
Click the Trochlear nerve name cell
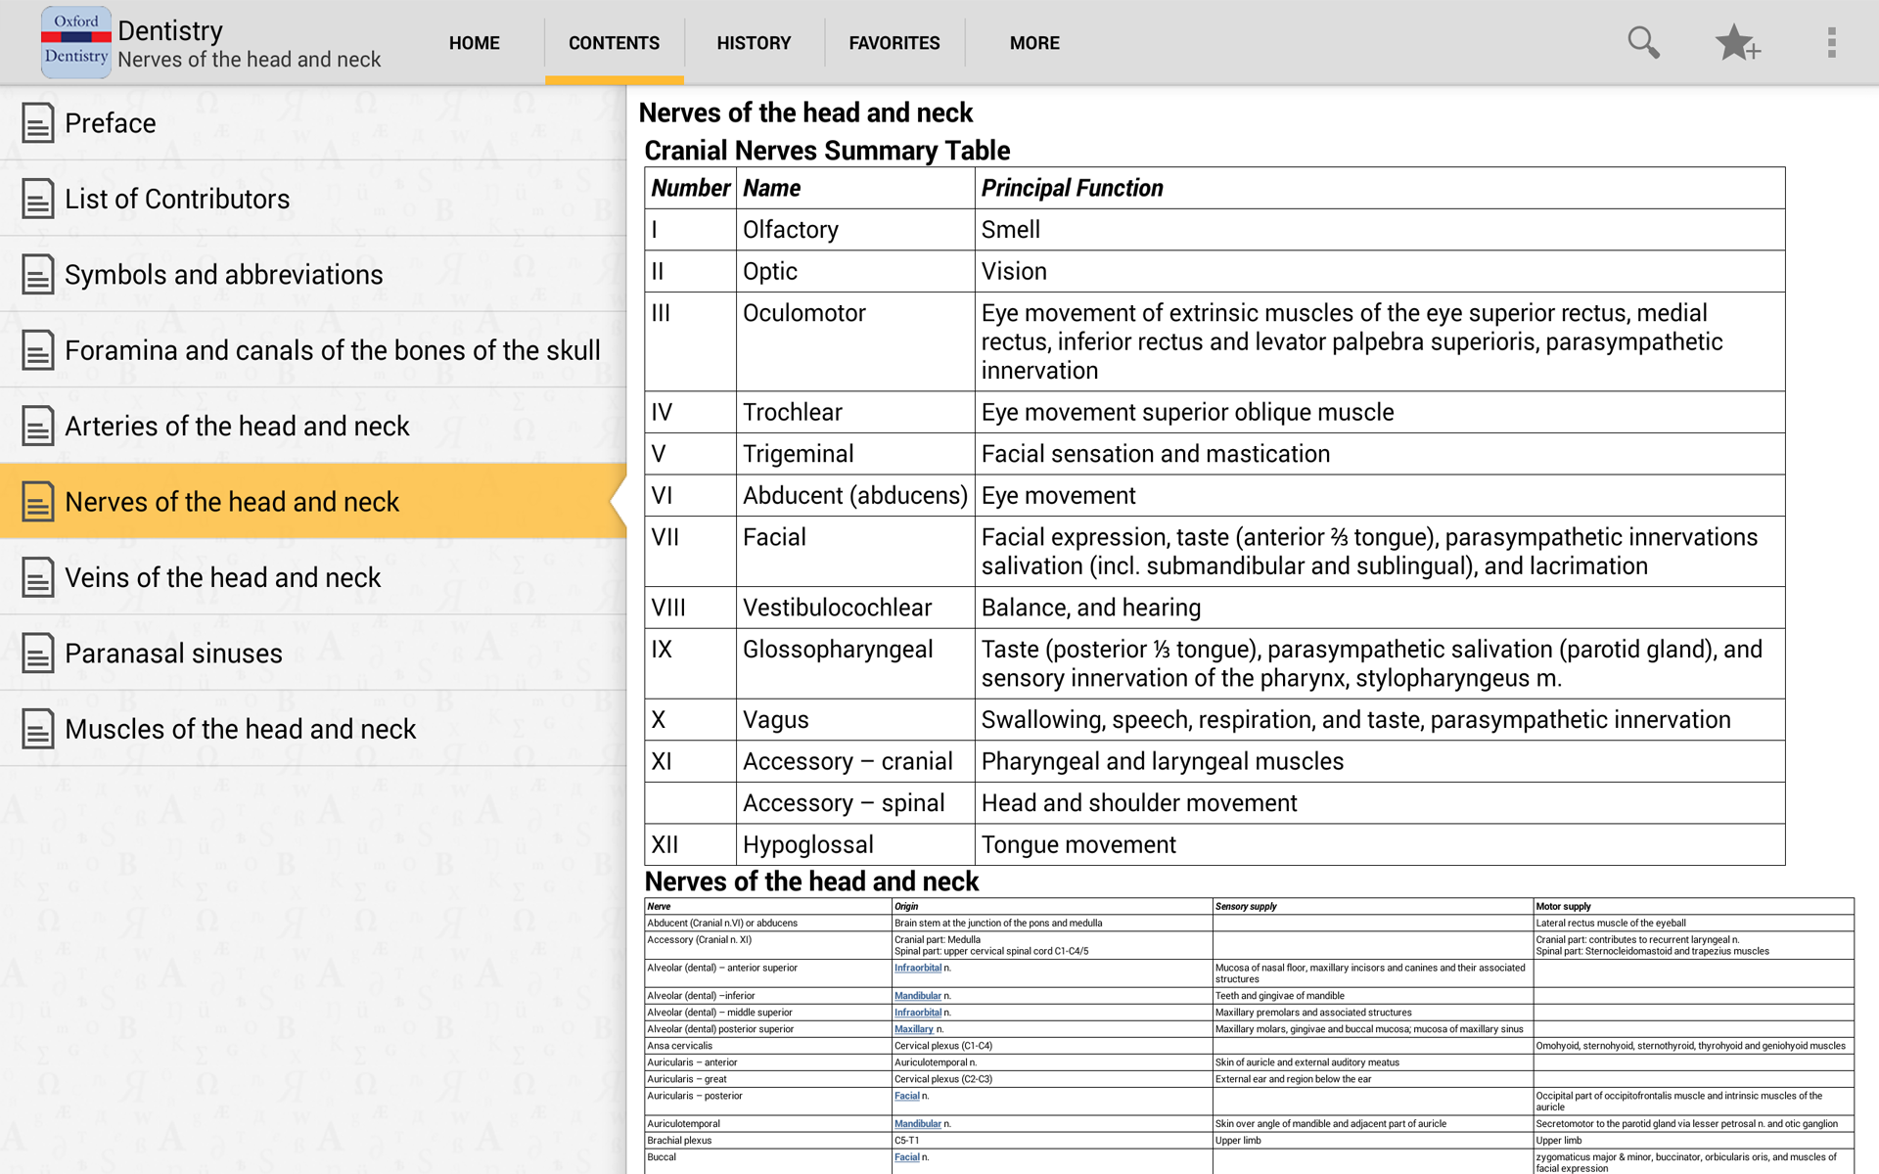[855, 412]
